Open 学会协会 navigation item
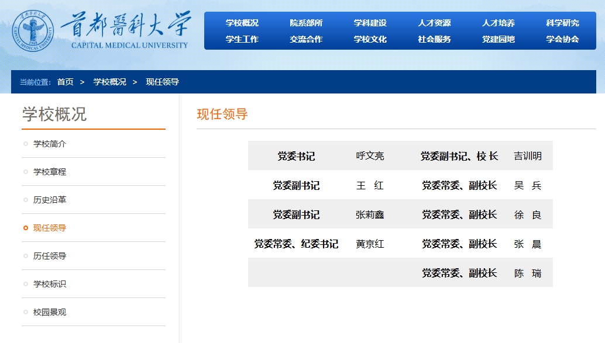Viewport: 605px width, 343px height. point(562,39)
